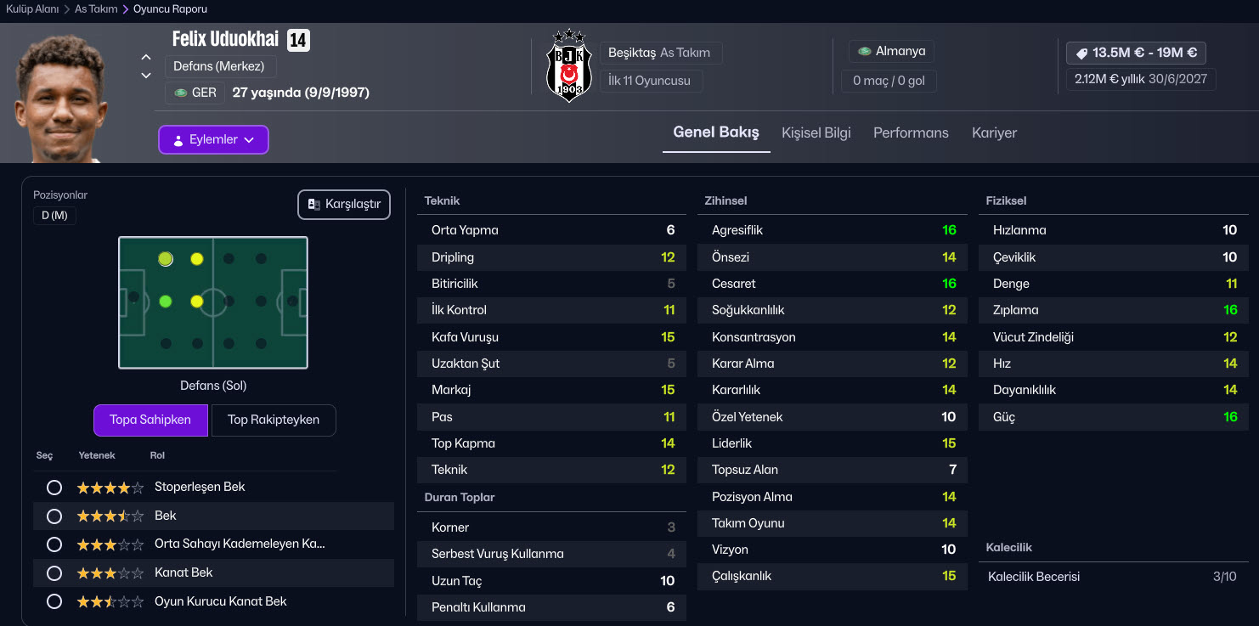Open the Kişisel Bilgi tab
The width and height of the screenshot is (1259, 626).
coord(816,133)
